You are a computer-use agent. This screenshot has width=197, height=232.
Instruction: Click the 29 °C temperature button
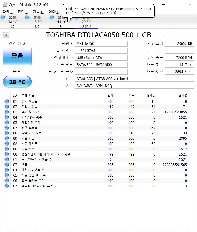pos(17,82)
